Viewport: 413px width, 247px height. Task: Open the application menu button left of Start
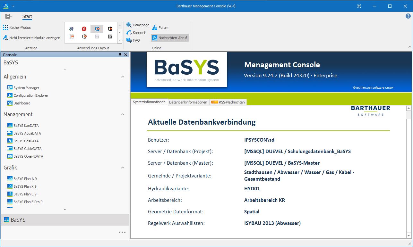(8, 16)
